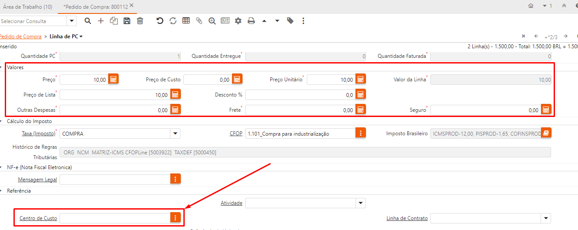Collapse the Valores section
The image size is (578, 230).
pyautogui.click(x=2, y=67)
